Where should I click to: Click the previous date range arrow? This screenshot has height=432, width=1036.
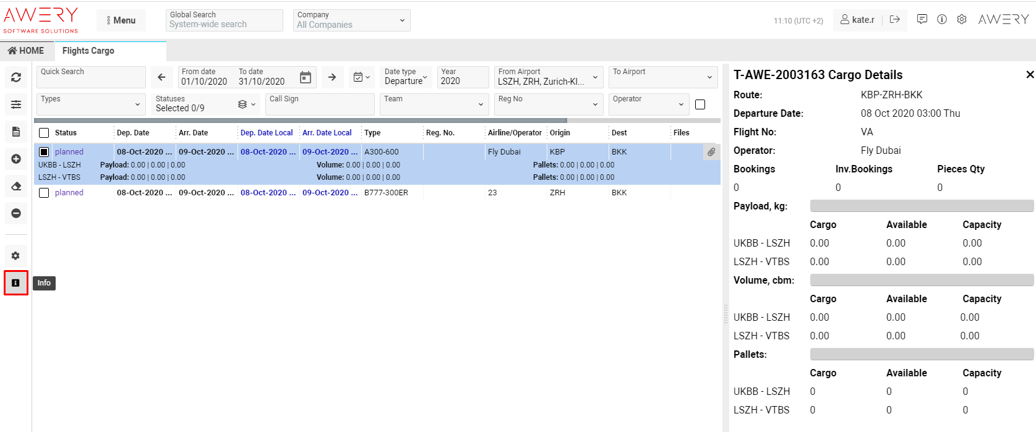[161, 77]
